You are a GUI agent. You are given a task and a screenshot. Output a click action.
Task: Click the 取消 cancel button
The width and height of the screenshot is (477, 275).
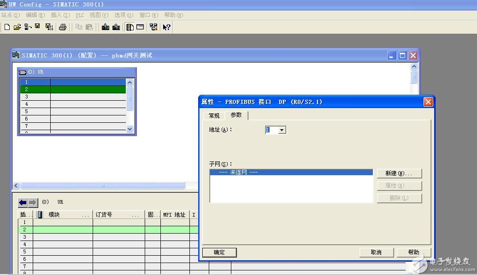point(377,252)
